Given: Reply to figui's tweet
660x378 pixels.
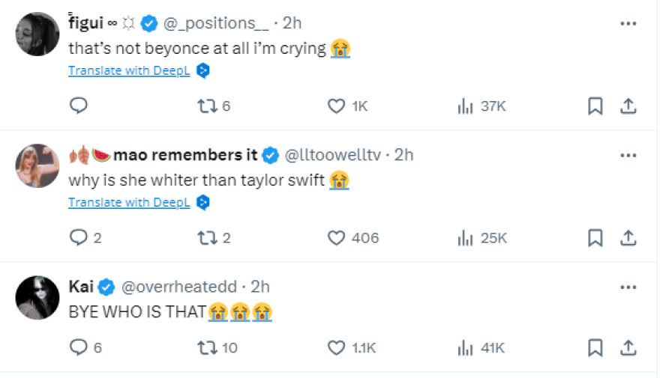Looking at the screenshot, I should coord(79,106).
